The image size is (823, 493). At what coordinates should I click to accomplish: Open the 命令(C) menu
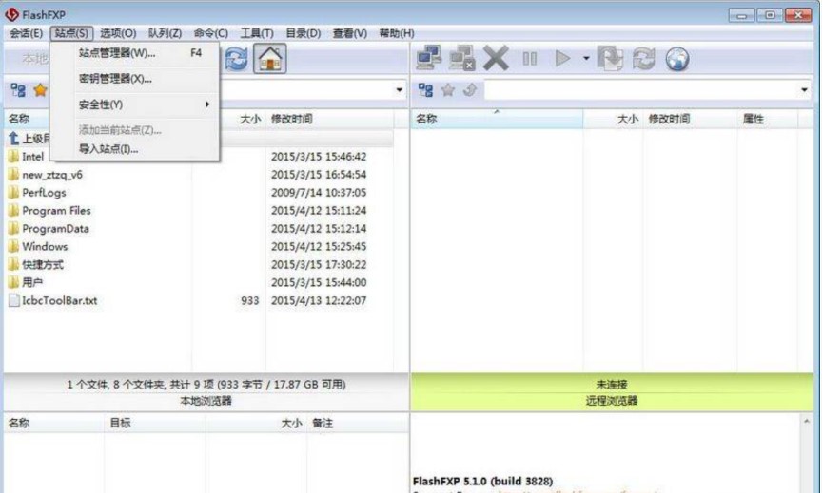click(x=211, y=33)
